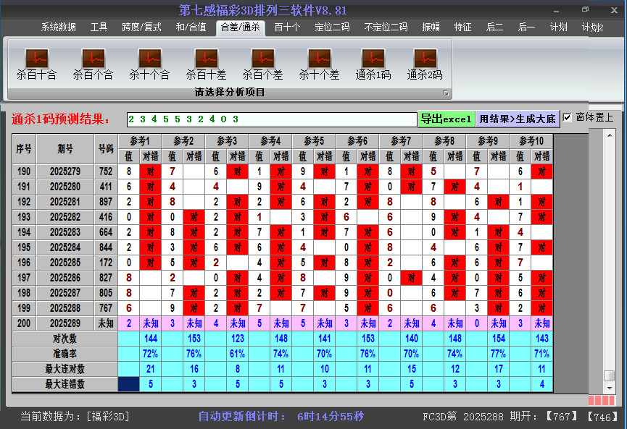This screenshot has height=429, width=627.
Task: Expand the 请选择分析项目 group launcher
Action: pos(446,93)
